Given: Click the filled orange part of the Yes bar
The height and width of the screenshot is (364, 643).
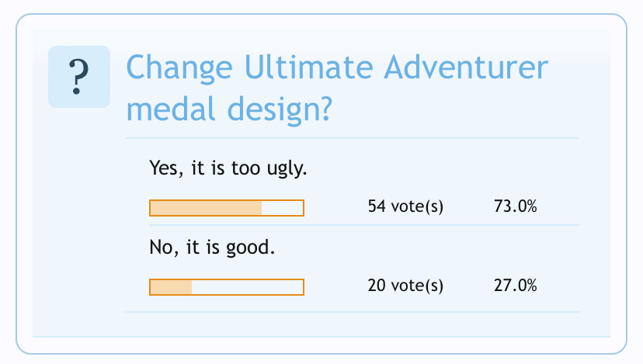Looking at the screenshot, I should coord(205,208).
